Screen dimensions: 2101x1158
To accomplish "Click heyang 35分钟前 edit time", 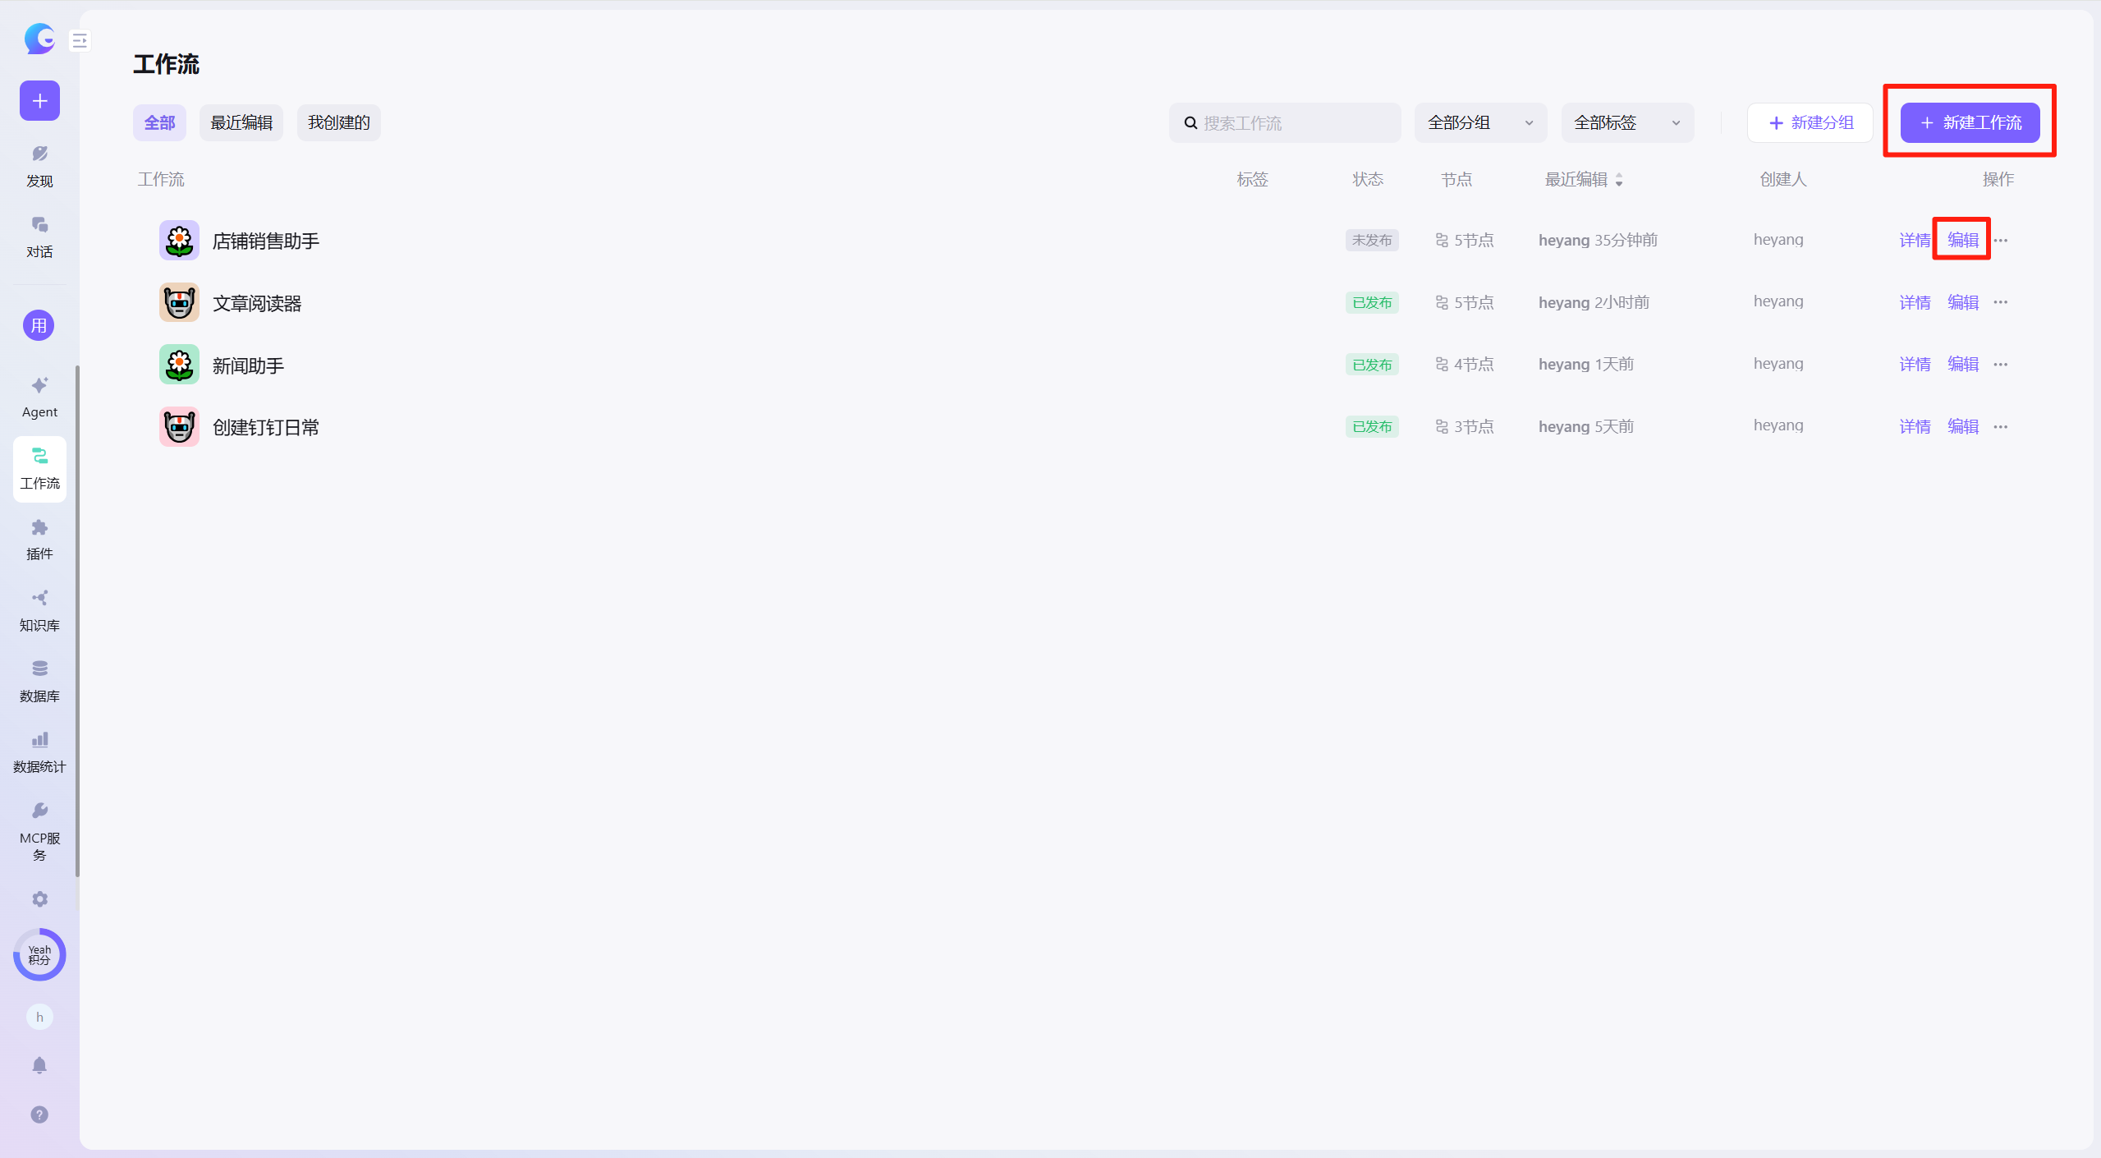I will (1598, 241).
